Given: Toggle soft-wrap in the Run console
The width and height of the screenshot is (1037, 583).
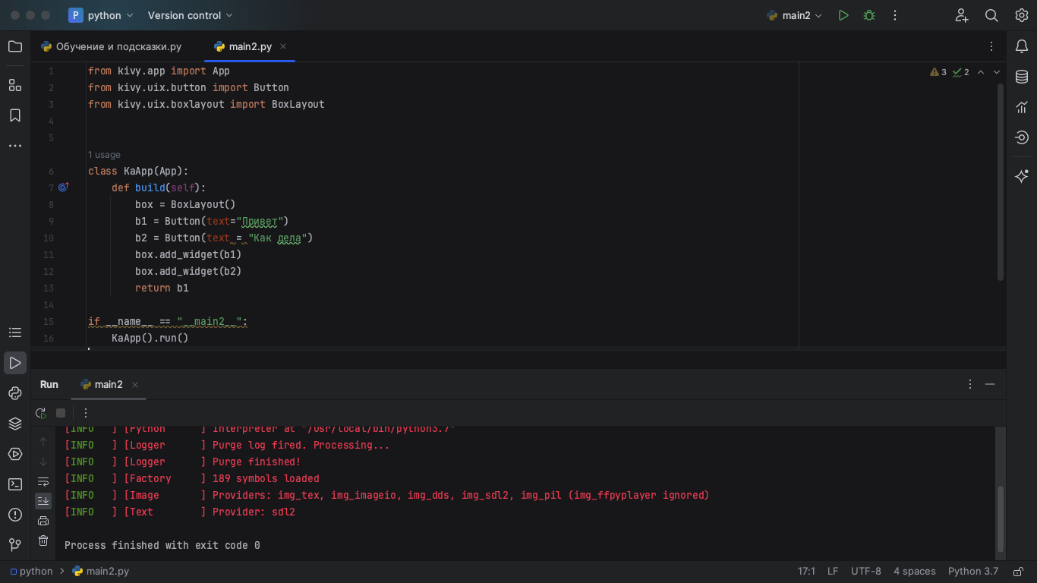Looking at the screenshot, I should click(x=43, y=482).
